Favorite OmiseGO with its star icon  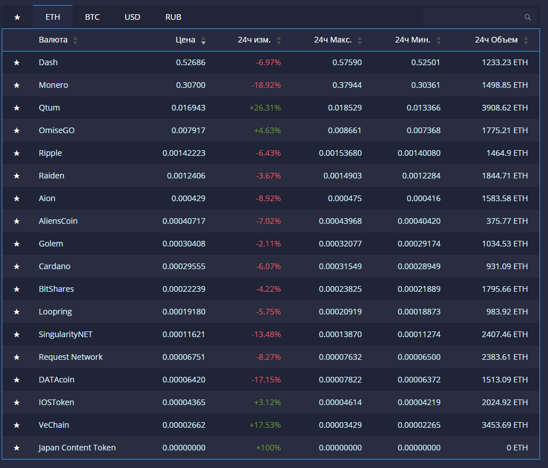coord(17,130)
